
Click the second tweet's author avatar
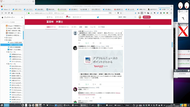click(75, 48)
